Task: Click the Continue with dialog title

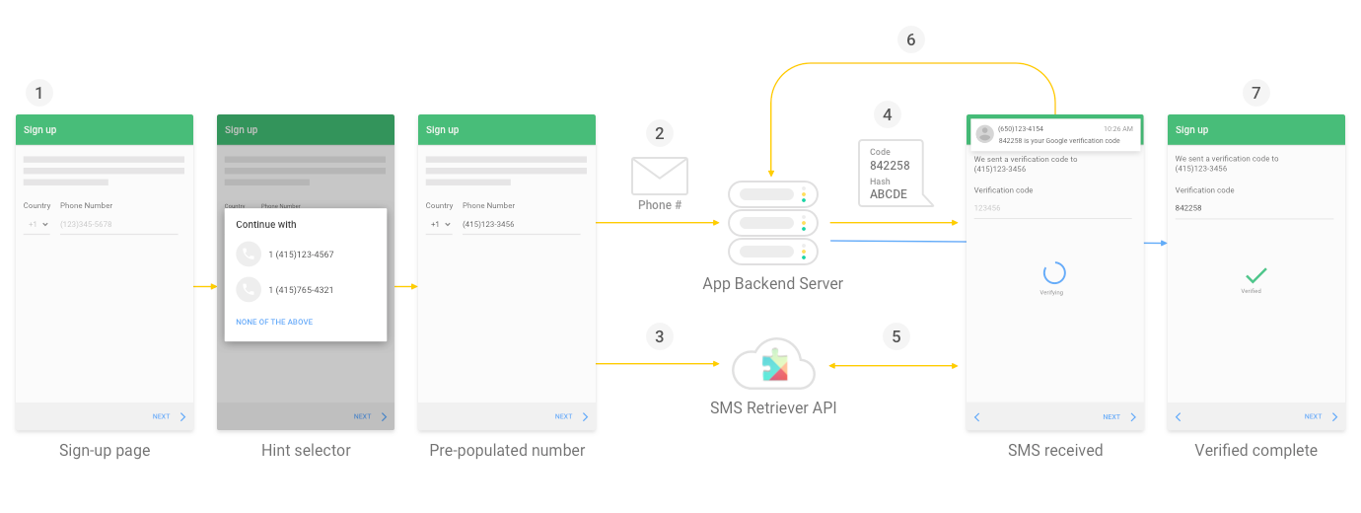Action: 266,225
